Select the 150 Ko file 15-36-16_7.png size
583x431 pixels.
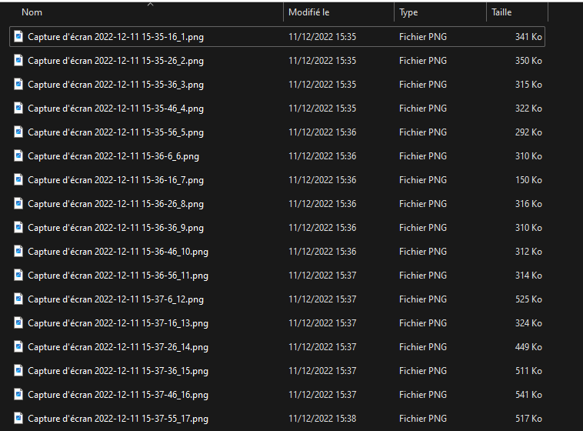[x=528, y=179]
